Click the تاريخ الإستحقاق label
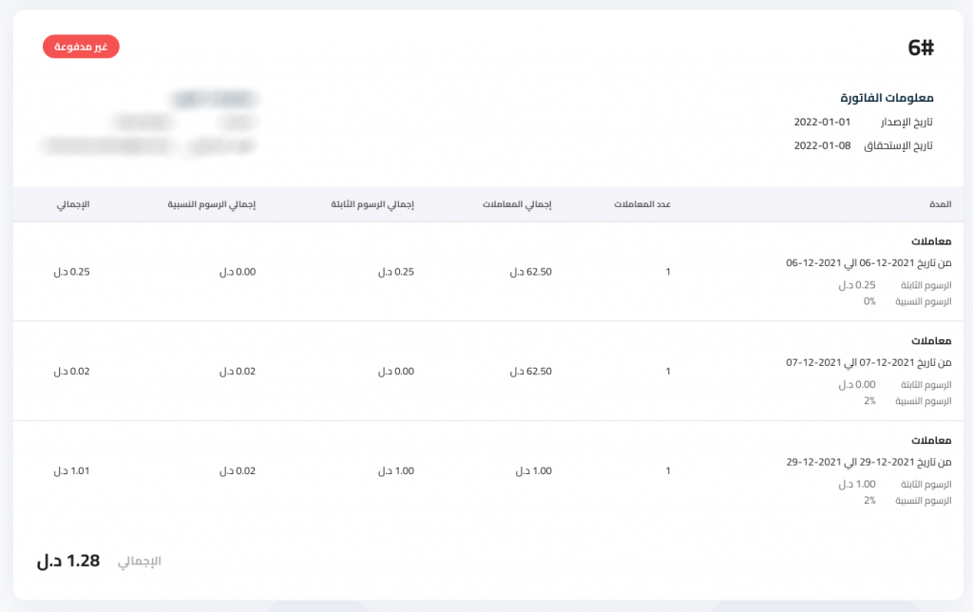973x612 pixels. point(898,145)
